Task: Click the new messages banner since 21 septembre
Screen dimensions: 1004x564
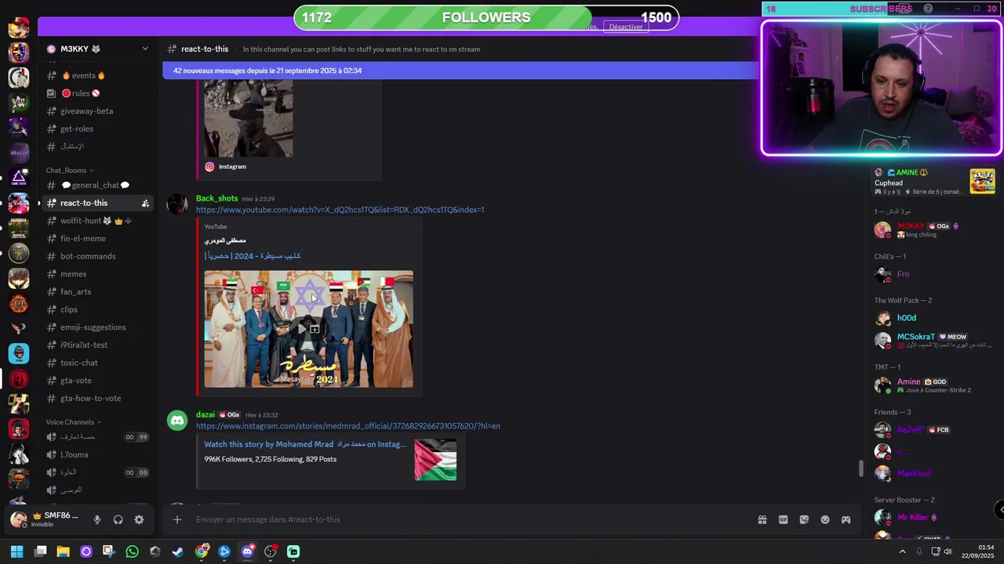Action: click(x=461, y=70)
